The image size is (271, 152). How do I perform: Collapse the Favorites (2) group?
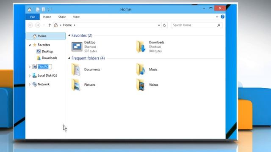pyautogui.click(x=69, y=35)
